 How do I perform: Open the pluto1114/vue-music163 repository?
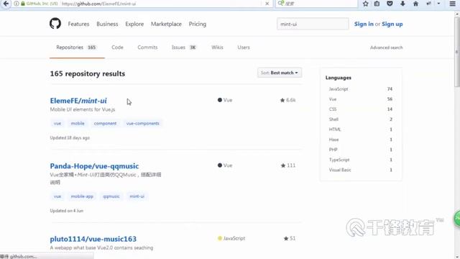(x=93, y=239)
